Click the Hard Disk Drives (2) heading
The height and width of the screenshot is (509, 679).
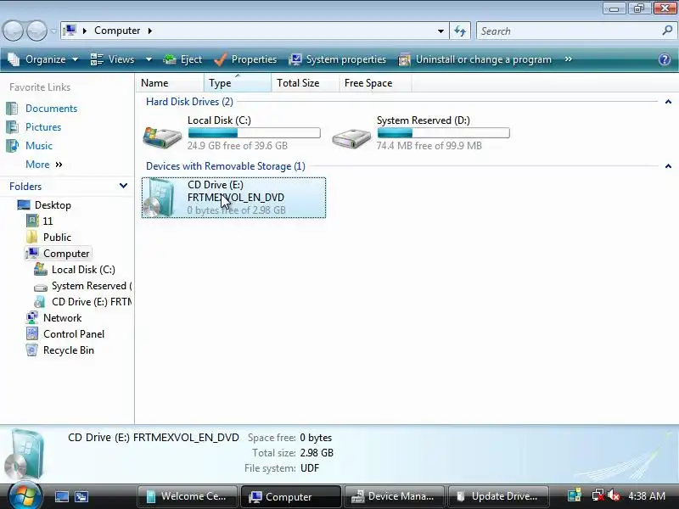click(x=189, y=102)
